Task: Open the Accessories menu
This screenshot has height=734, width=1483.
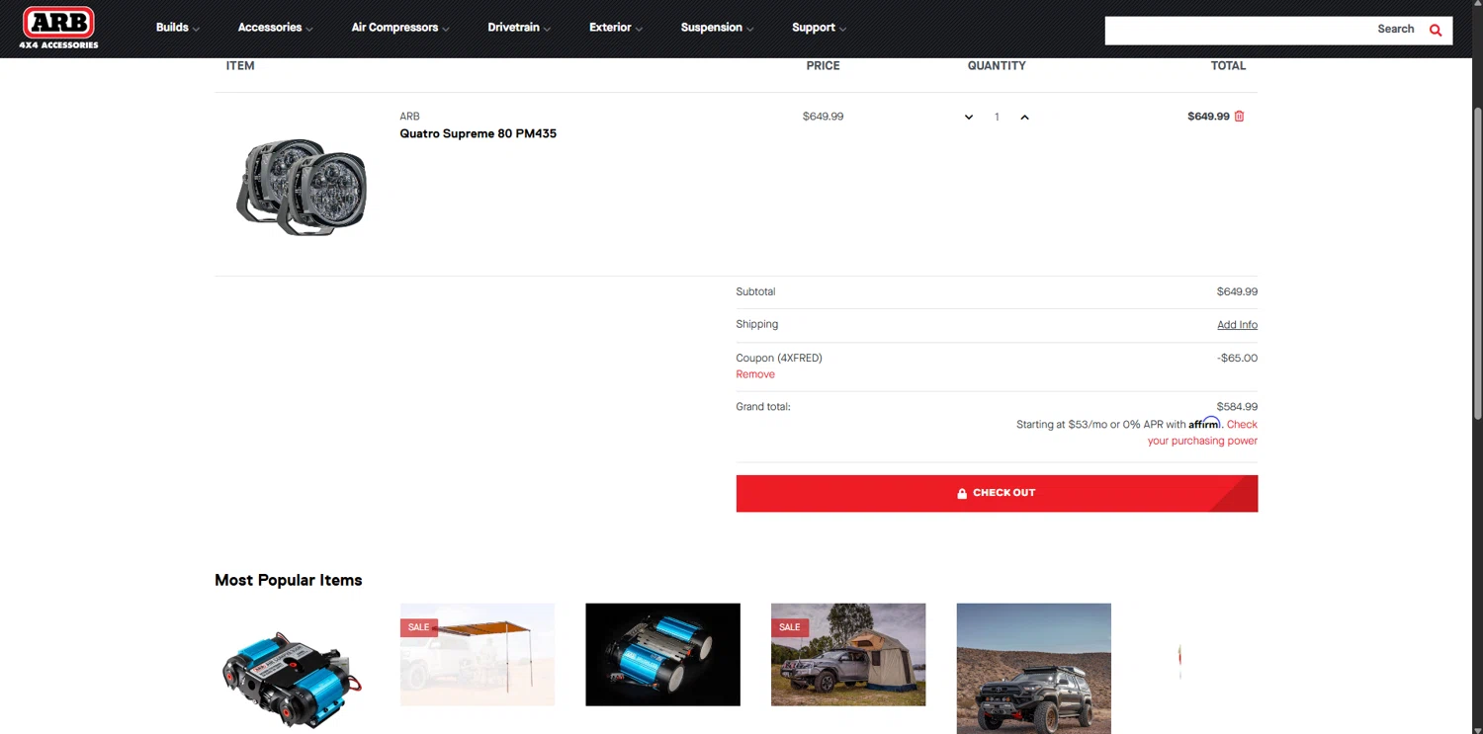Action: pyautogui.click(x=276, y=28)
